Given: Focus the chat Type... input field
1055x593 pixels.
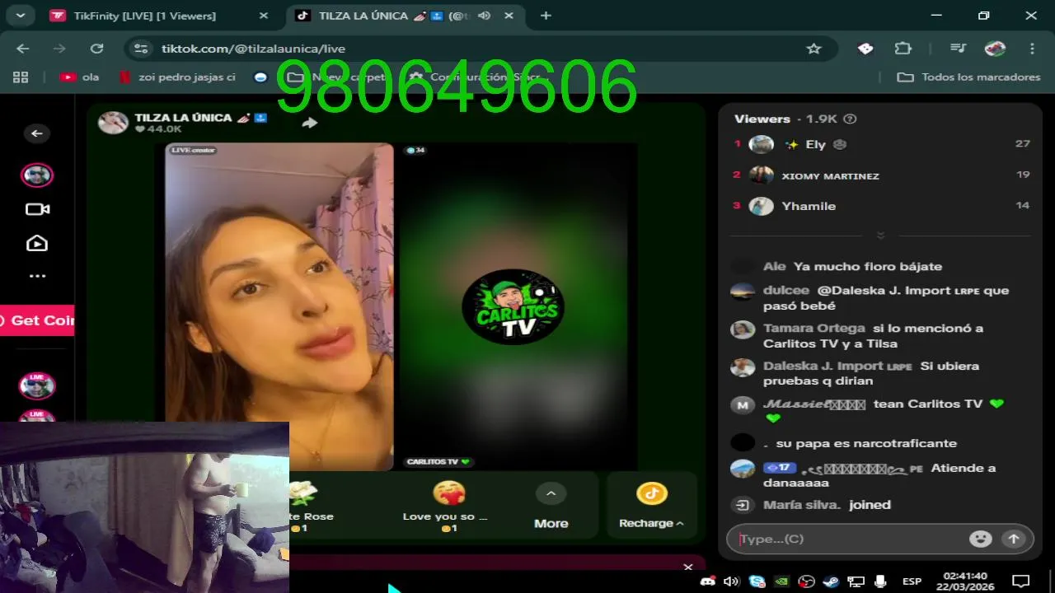Looking at the screenshot, I should pyautogui.click(x=849, y=539).
